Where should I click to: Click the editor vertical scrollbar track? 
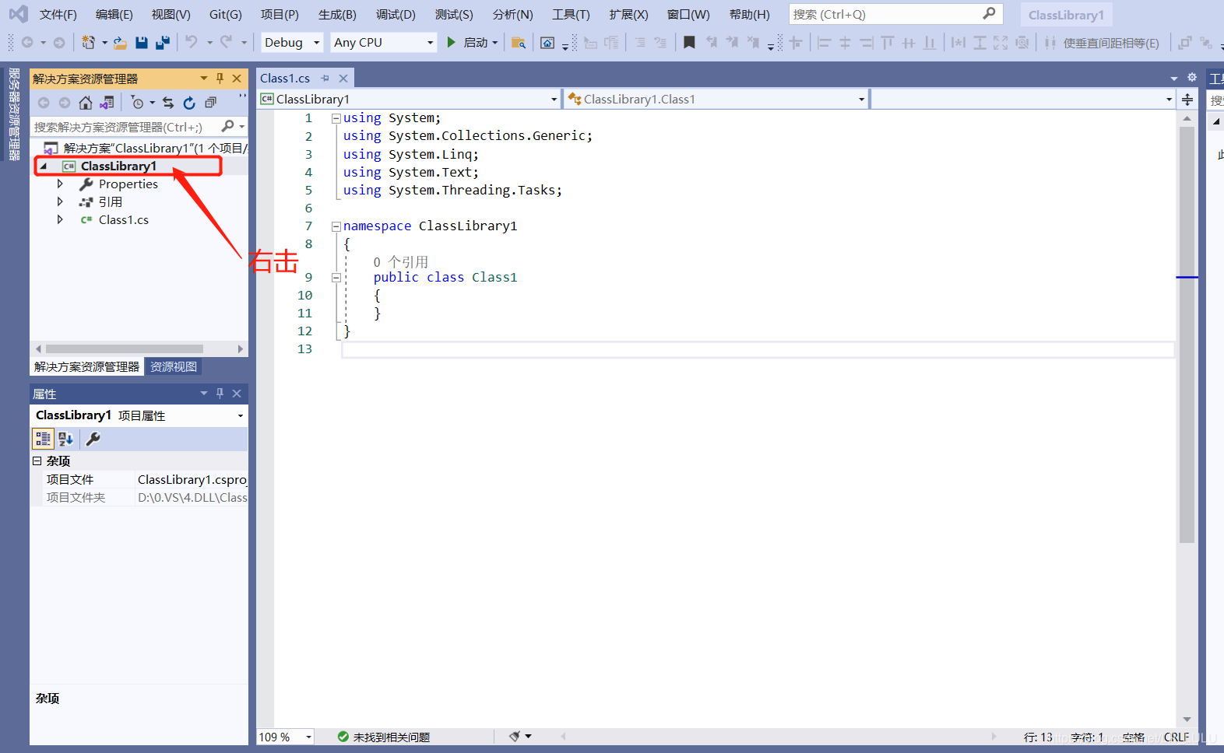(1187, 420)
